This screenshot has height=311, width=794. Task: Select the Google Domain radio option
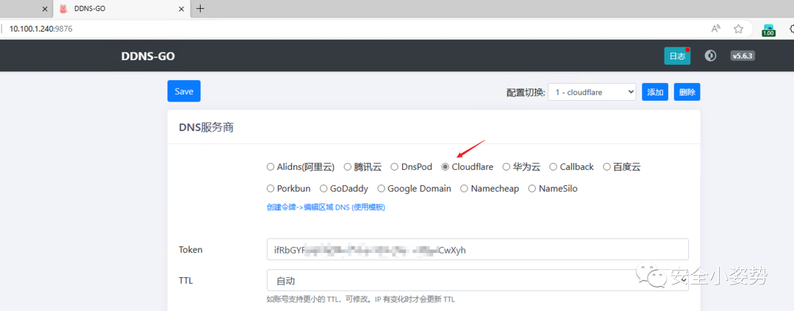[x=382, y=188]
